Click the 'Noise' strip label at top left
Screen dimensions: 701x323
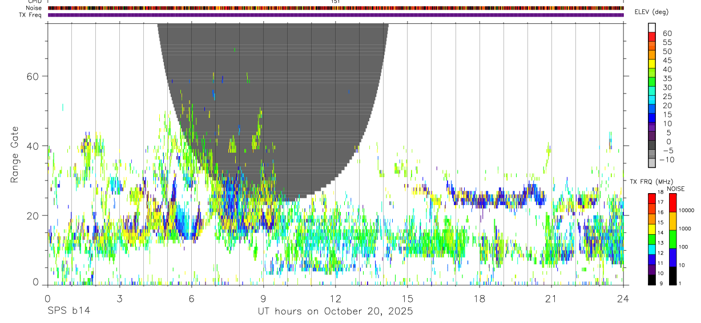[x=34, y=8]
